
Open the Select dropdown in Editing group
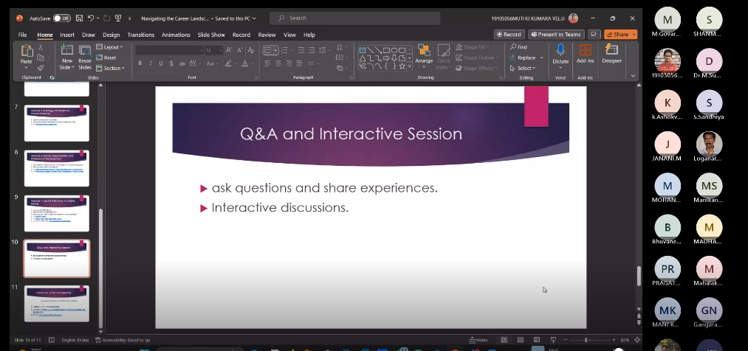(x=525, y=68)
